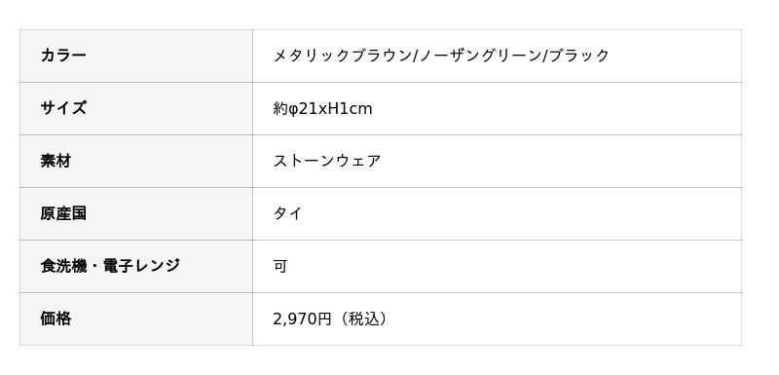Click the カラー header cell
Image resolution: width=779 pixels, height=375 pixels.
[136, 56]
